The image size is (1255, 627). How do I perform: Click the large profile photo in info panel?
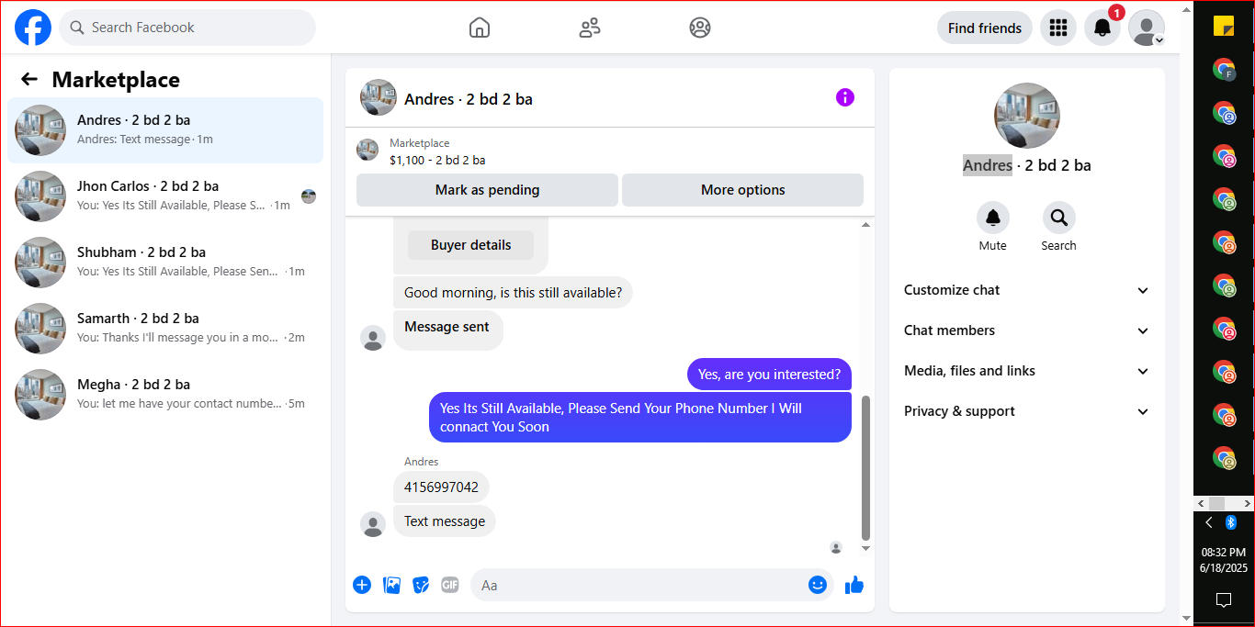coord(1027,116)
